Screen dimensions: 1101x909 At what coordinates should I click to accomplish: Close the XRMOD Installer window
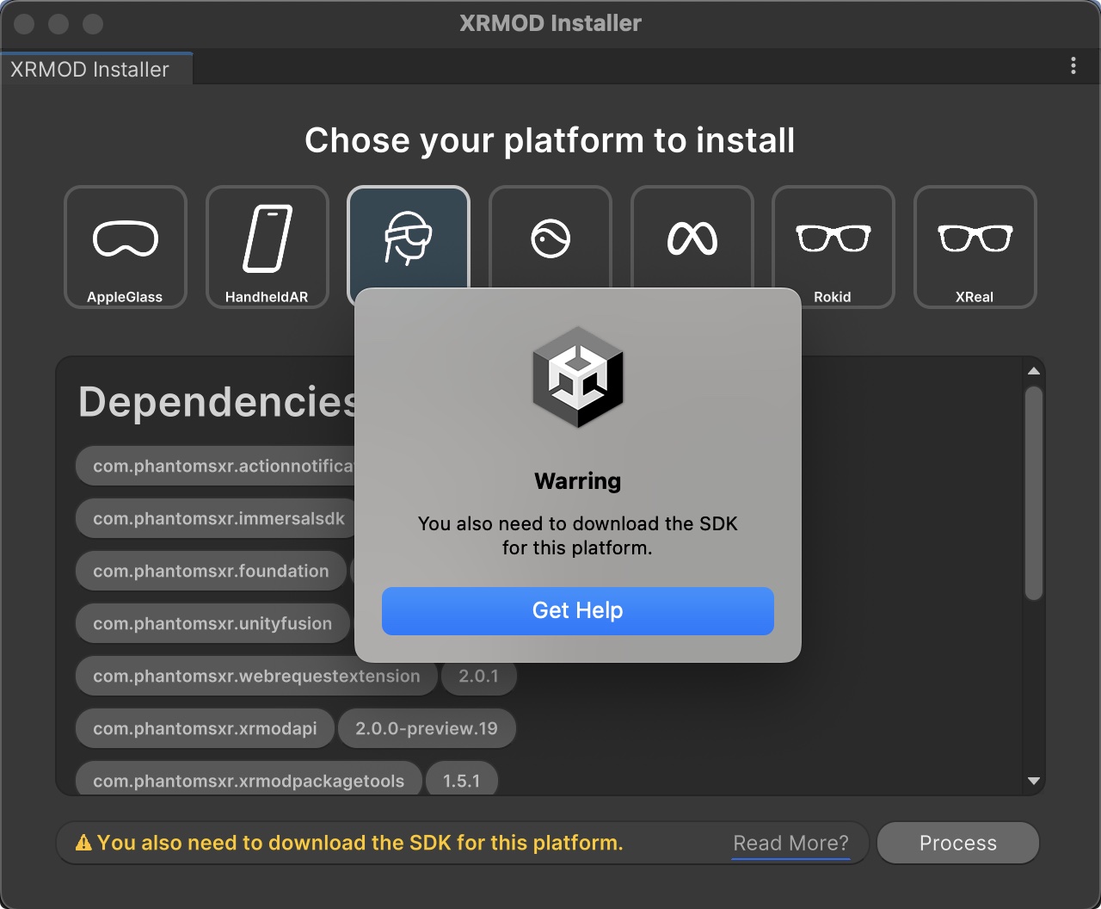[24, 24]
